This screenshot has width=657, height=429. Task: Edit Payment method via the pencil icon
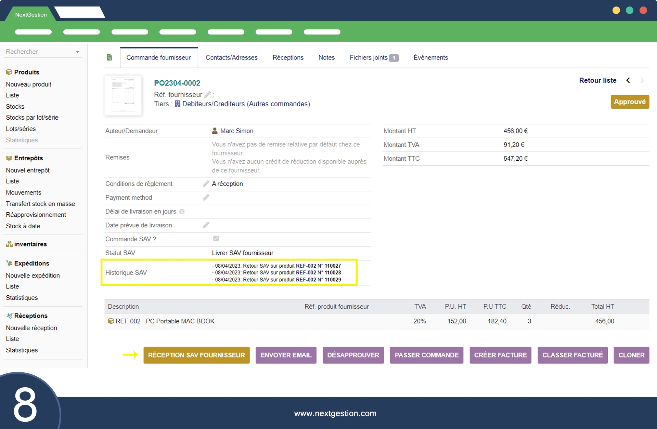pyautogui.click(x=206, y=198)
